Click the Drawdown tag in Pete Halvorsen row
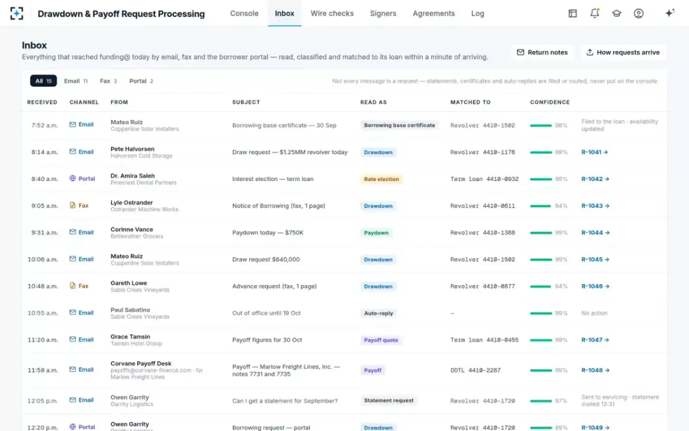Image resolution: width=689 pixels, height=431 pixels. click(x=378, y=152)
